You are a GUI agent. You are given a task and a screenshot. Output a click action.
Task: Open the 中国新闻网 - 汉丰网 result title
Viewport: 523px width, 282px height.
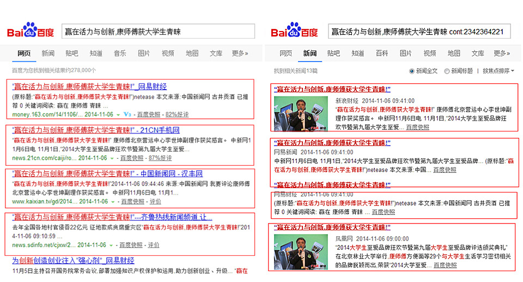click(x=107, y=173)
